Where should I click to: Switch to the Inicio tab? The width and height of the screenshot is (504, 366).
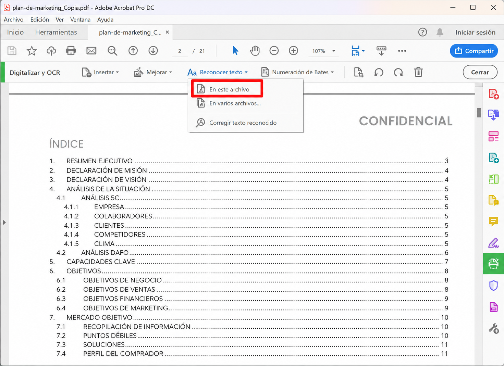tap(15, 32)
